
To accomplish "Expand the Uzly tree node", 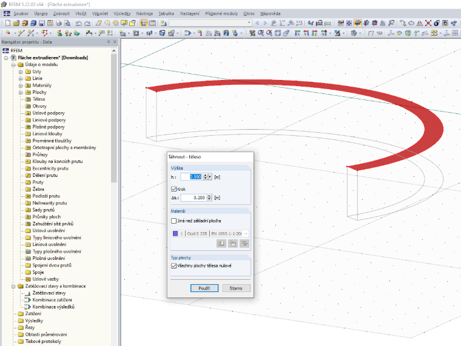I will (21, 72).
